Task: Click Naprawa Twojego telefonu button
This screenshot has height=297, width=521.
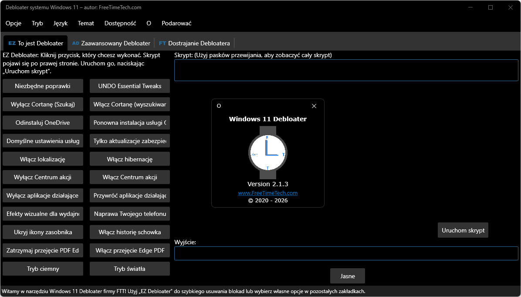Action: click(129, 214)
